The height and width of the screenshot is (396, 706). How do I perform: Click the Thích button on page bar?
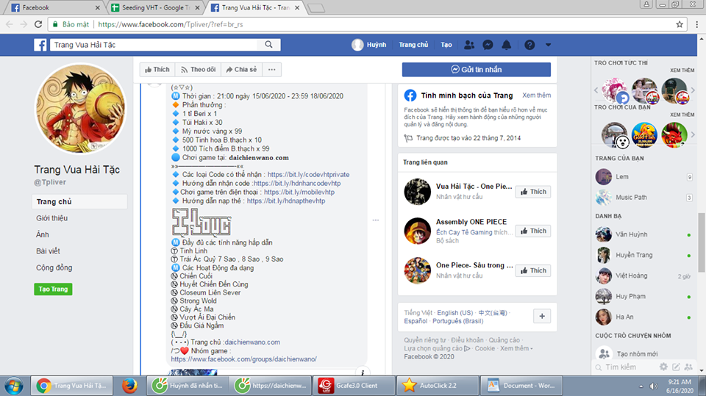coord(157,69)
